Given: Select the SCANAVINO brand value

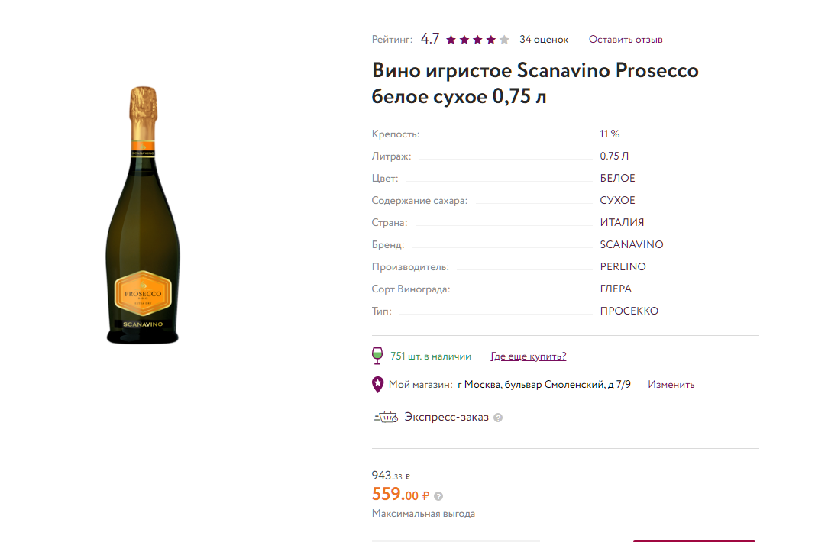Looking at the screenshot, I should coord(632,245).
